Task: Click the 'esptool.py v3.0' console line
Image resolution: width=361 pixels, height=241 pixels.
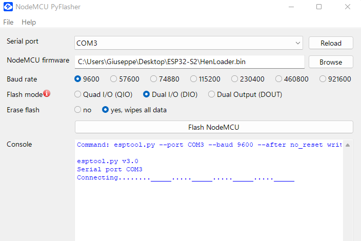Action: point(108,161)
